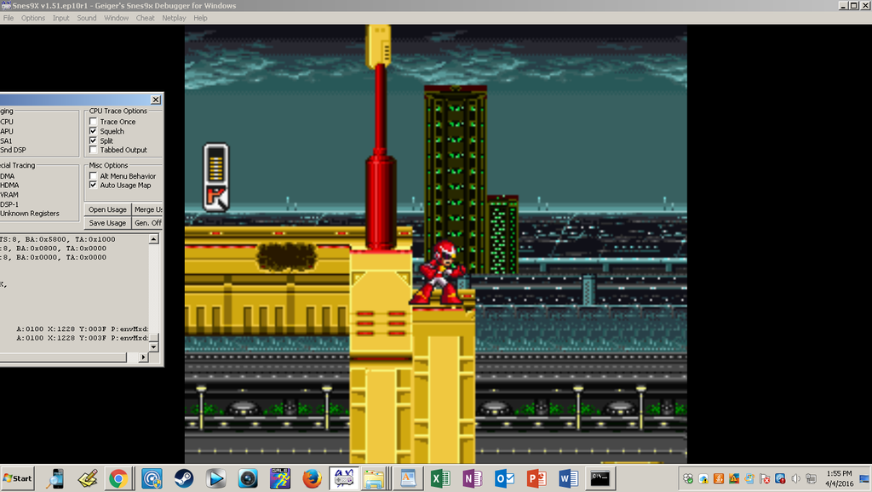Screen dimensions: 872x492
Task: Open the blue play-arrow media player icon
Action: point(215,478)
